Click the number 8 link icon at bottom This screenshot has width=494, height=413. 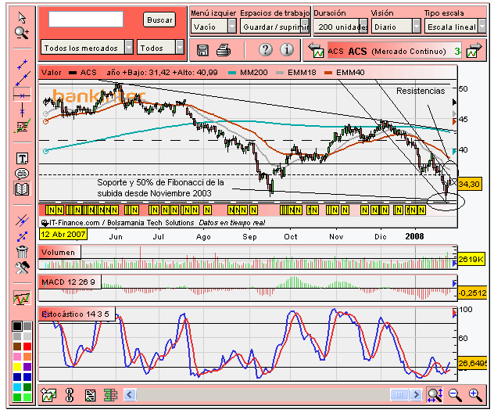click(70, 395)
